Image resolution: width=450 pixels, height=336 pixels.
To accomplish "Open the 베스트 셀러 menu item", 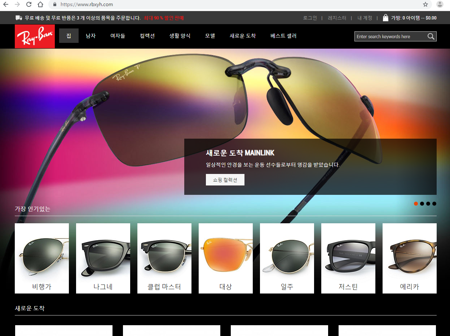I will click(x=283, y=36).
